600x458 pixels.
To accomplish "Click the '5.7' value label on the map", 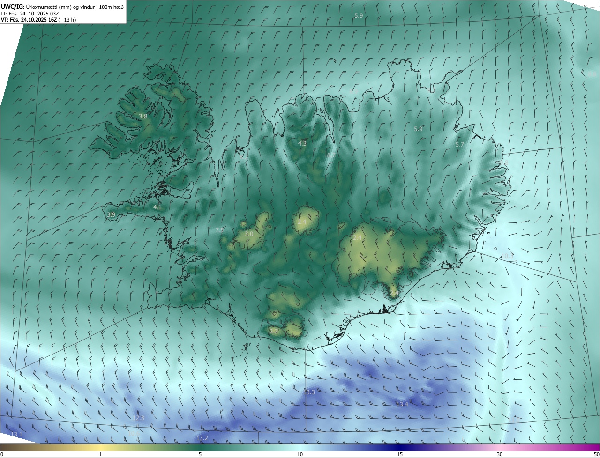I will tap(459, 145).
